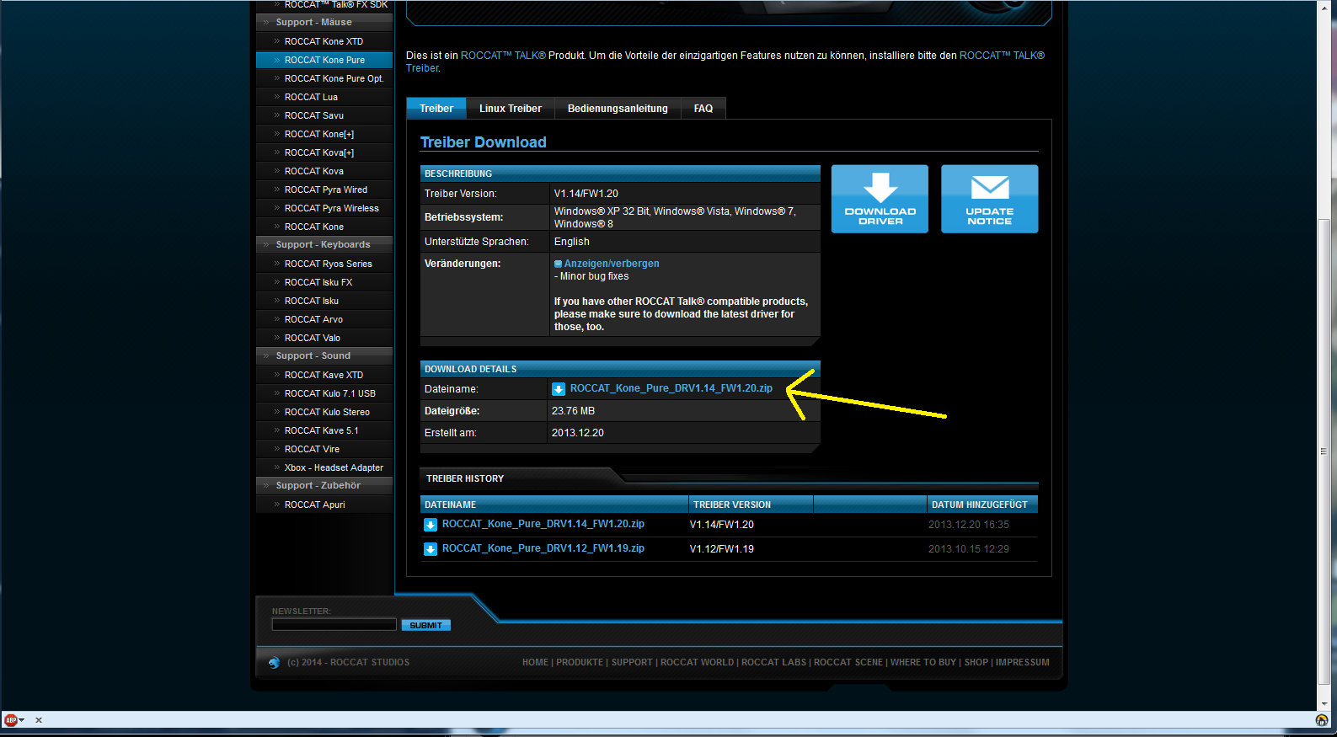Expand Support - Keyboards section header
1337x737 pixels.
tap(324, 244)
